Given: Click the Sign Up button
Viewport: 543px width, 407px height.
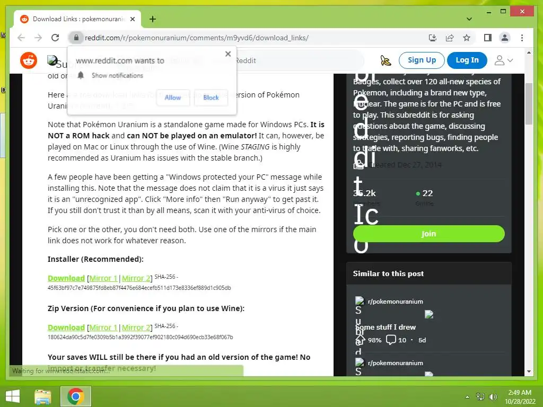Looking at the screenshot, I should [x=422, y=60].
